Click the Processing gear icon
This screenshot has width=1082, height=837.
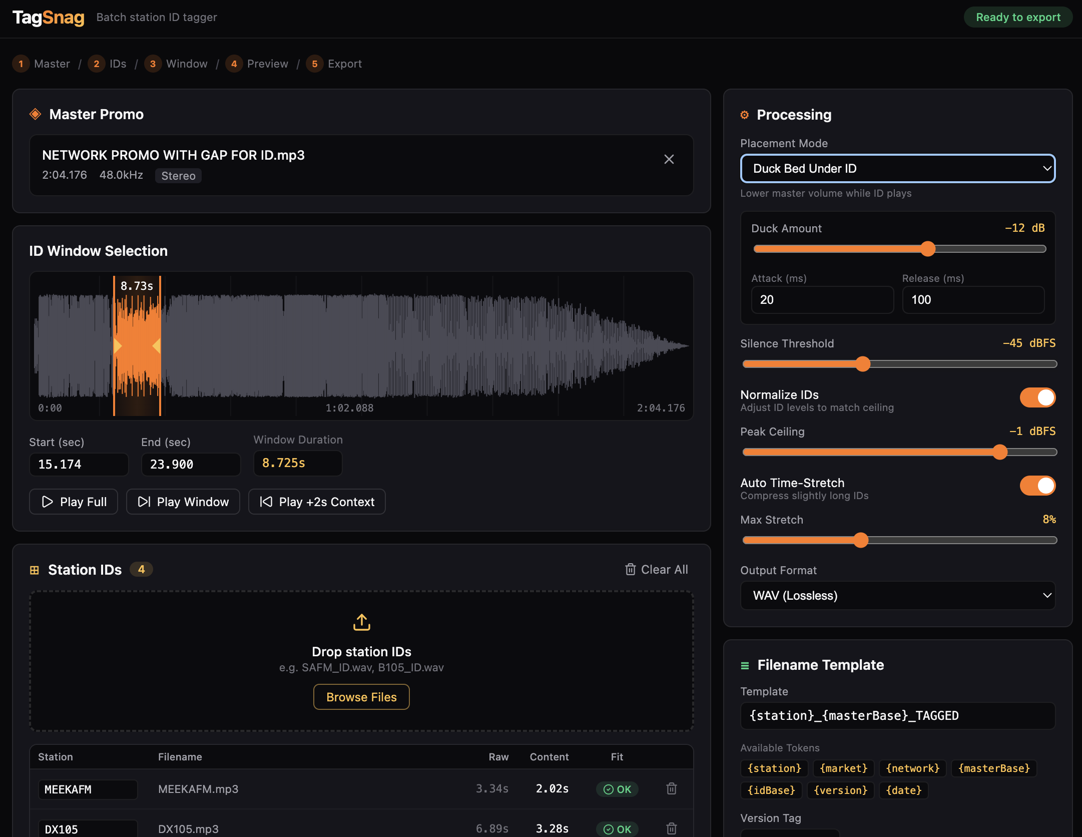(x=745, y=115)
